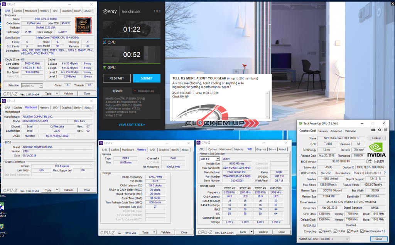Click the CPU render time 01:22
The image size is (395, 245).
(x=132, y=29)
